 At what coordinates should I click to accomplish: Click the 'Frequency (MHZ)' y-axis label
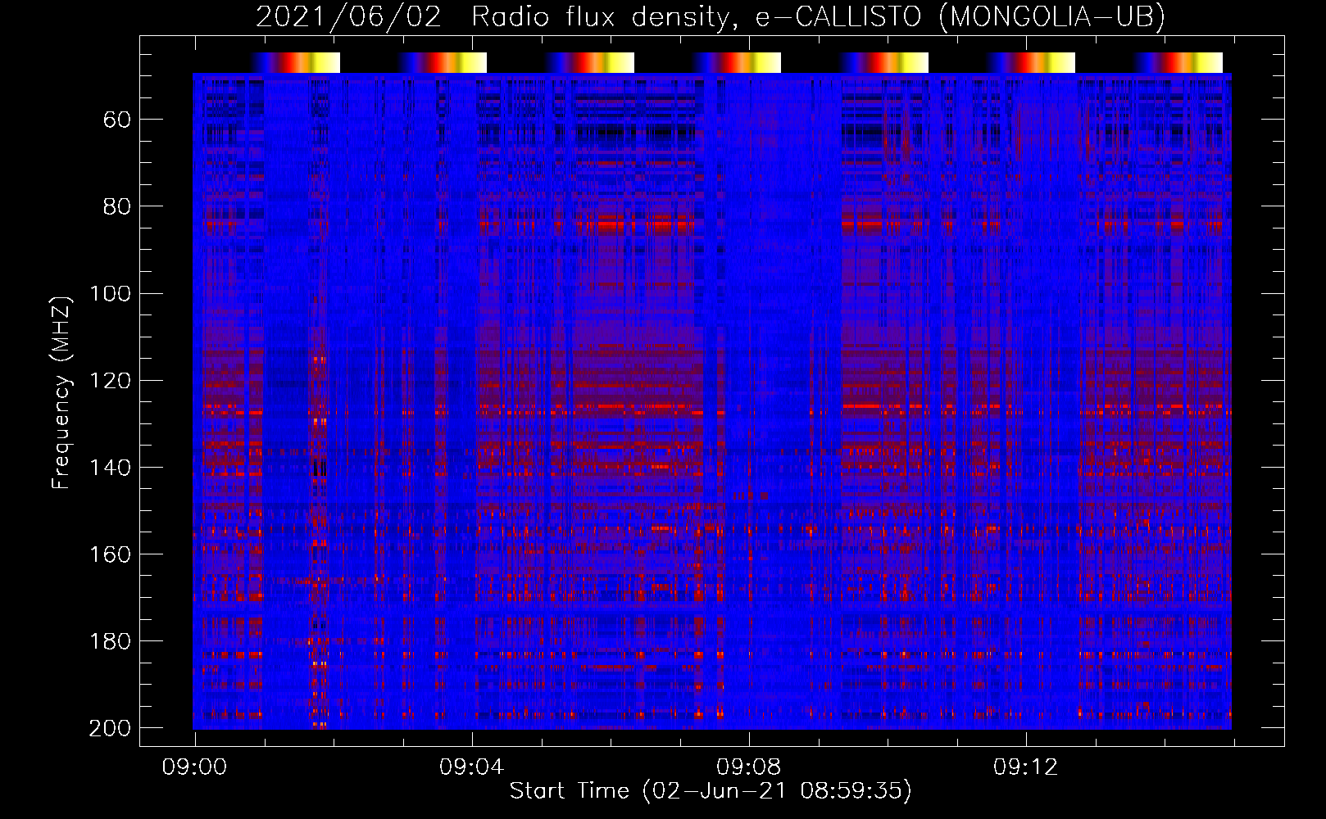click(61, 392)
